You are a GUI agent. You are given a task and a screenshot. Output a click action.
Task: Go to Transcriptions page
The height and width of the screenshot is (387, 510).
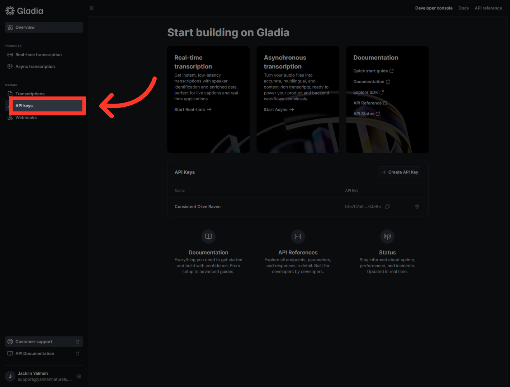pos(44,94)
